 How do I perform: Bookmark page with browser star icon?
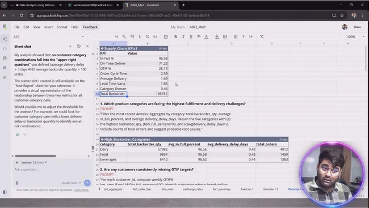tap(342, 15)
